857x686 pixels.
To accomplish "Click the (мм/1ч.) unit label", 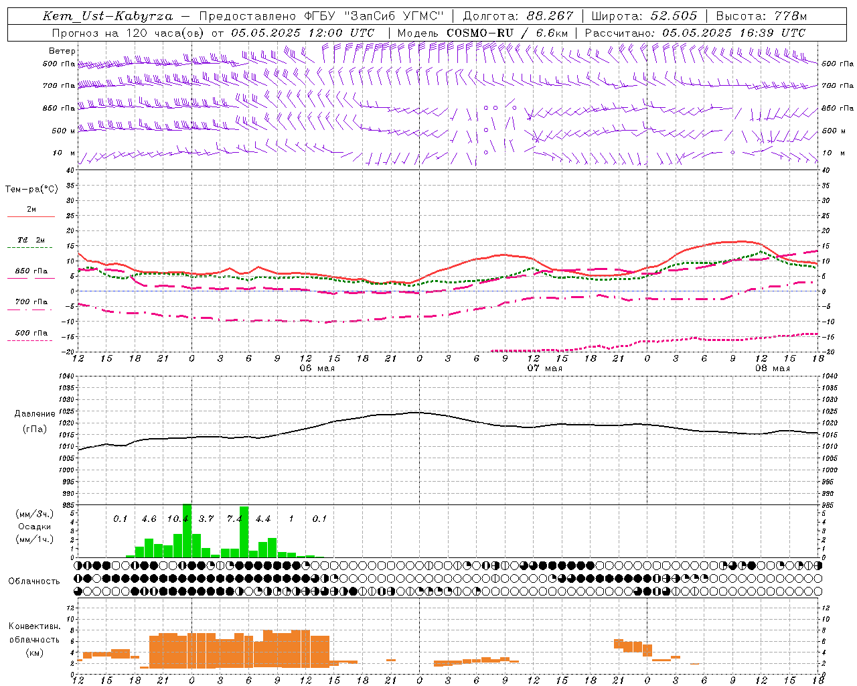I will coord(34,539).
